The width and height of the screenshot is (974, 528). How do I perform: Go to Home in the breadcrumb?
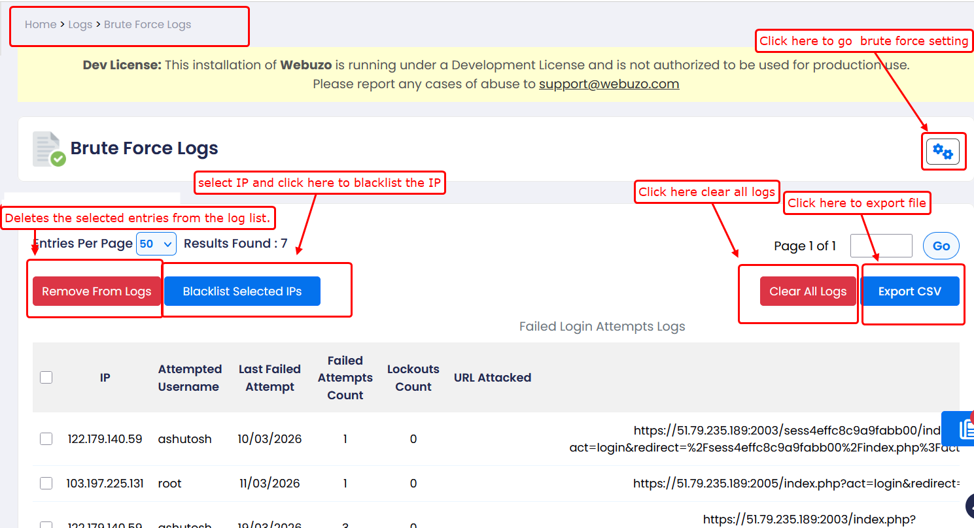click(x=41, y=25)
